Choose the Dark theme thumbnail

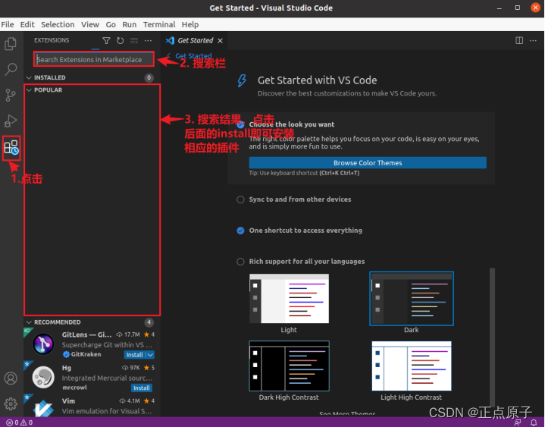pos(412,299)
